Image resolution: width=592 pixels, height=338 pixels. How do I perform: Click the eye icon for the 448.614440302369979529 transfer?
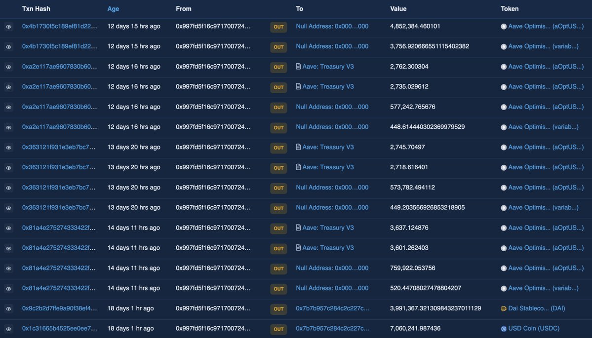(9, 127)
